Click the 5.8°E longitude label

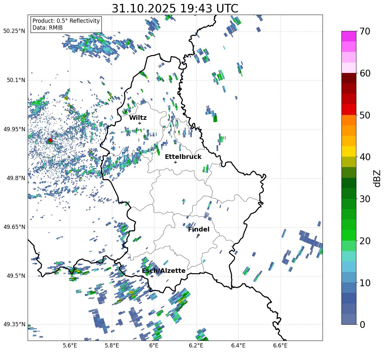point(112,345)
